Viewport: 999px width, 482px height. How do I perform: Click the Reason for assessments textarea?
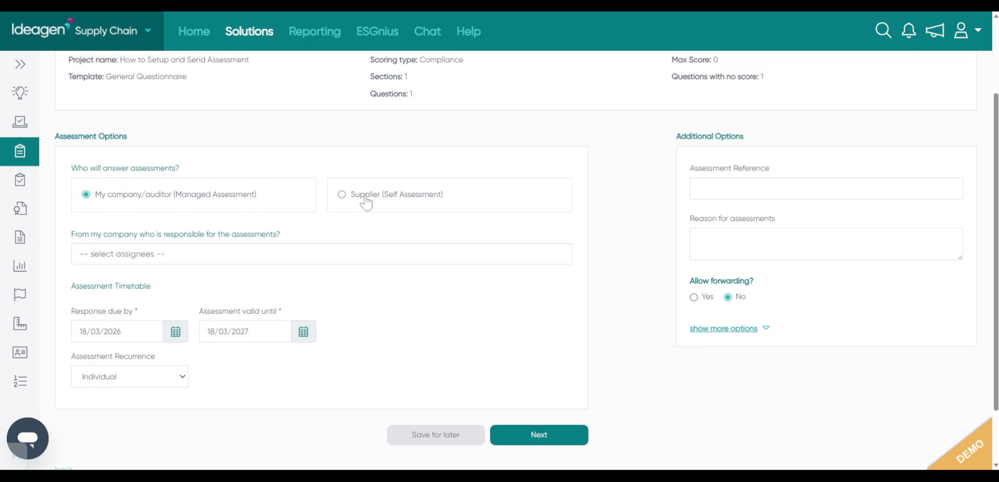coord(826,244)
